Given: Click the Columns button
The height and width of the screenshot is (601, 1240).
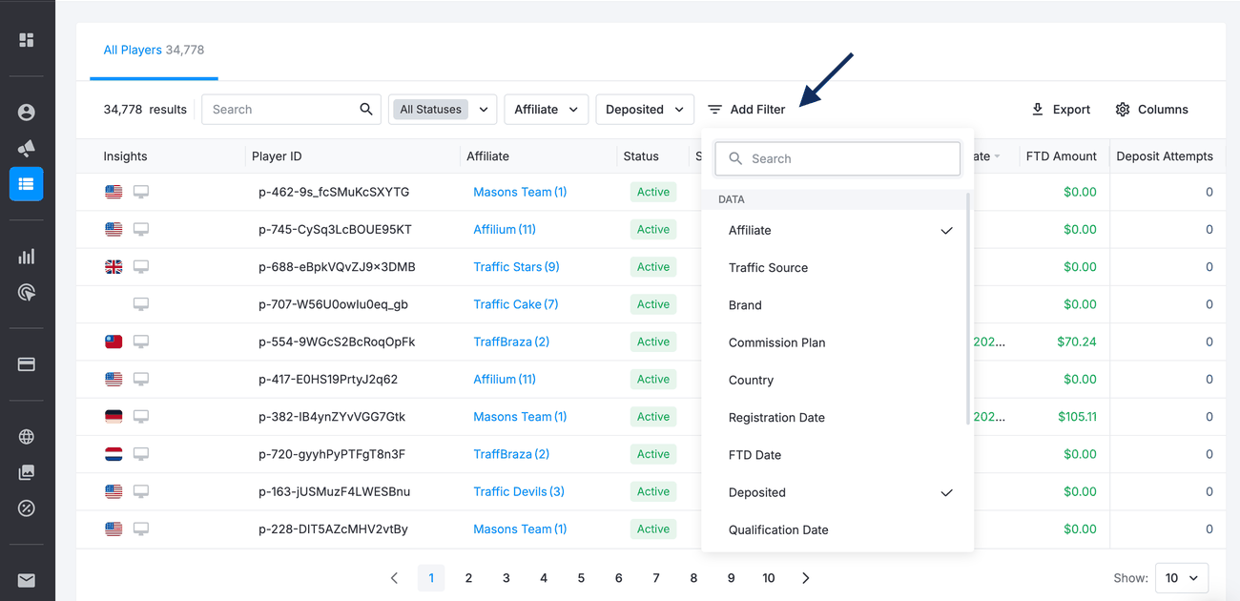Looking at the screenshot, I should click(1151, 110).
